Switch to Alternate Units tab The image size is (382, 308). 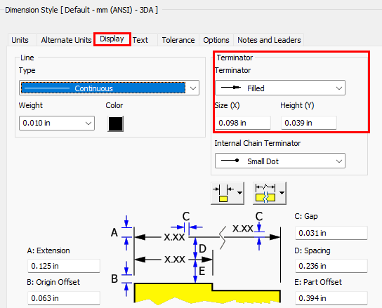coord(66,40)
